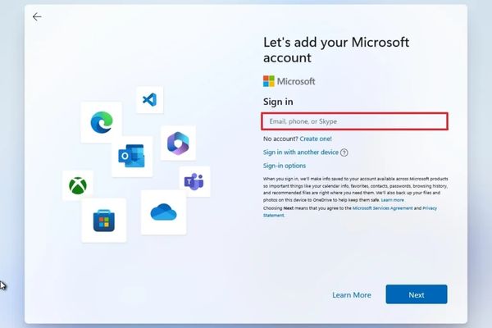Image resolution: width=492 pixels, height=328 pixels.
Task: Open Sign-in options
Action: pyautogui.click(x=285, y=166)
